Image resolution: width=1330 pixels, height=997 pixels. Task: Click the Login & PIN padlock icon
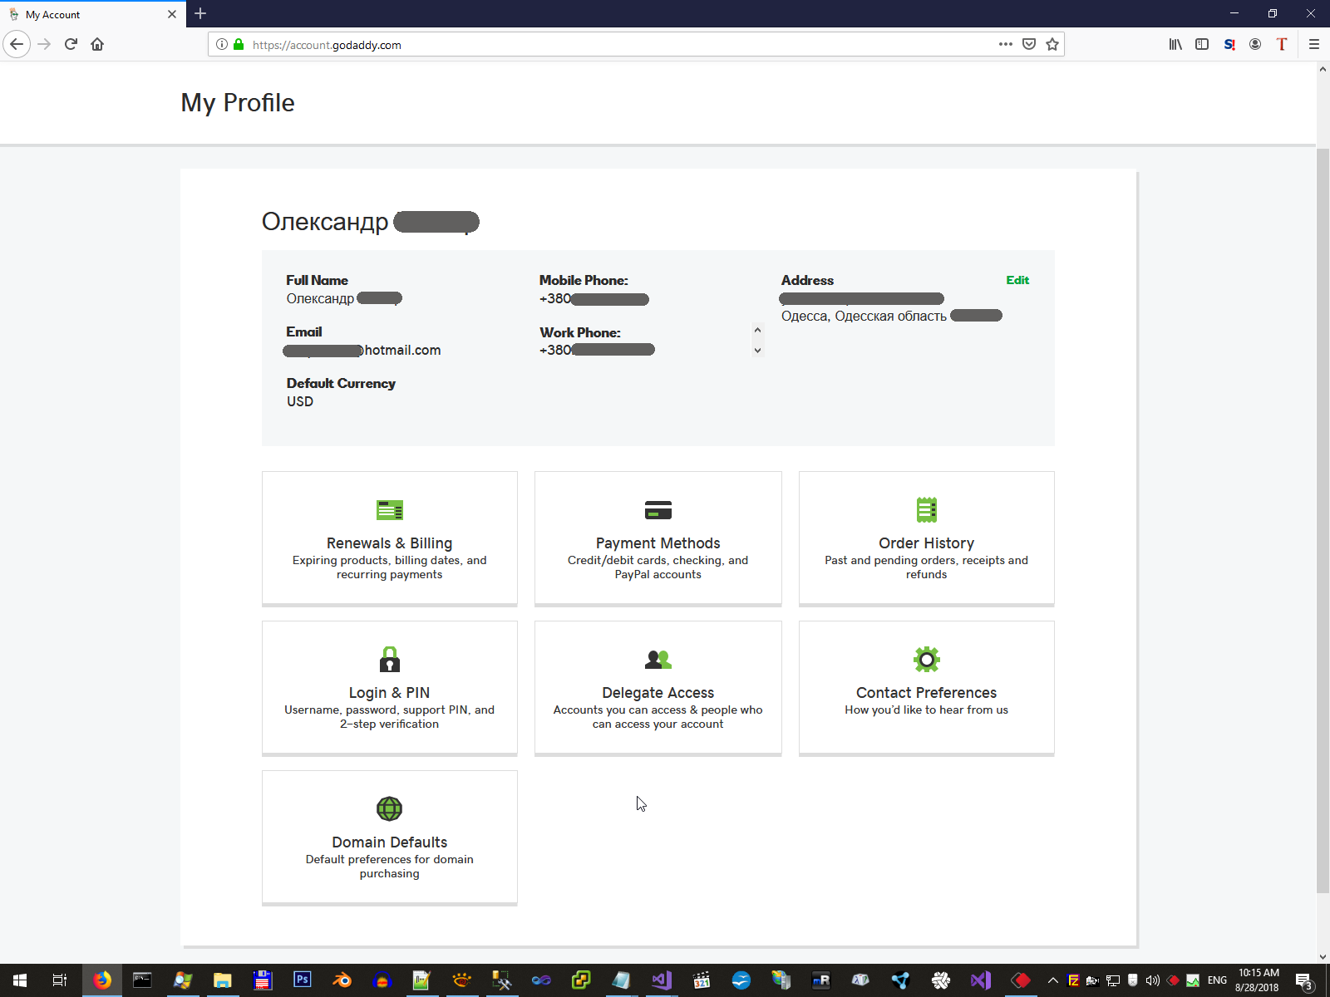(390, 659)
